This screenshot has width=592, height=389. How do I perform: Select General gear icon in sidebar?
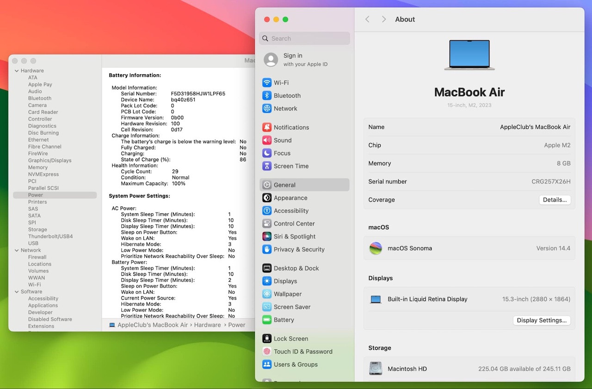tap(267, 185)
